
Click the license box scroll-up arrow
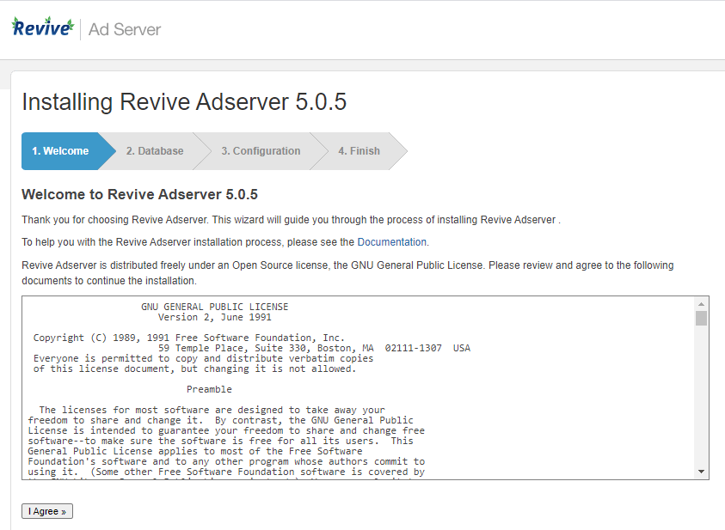702,304
